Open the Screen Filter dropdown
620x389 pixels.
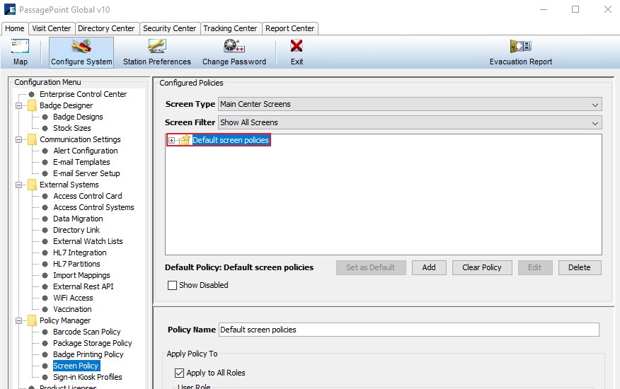click(x=410, y=122)
